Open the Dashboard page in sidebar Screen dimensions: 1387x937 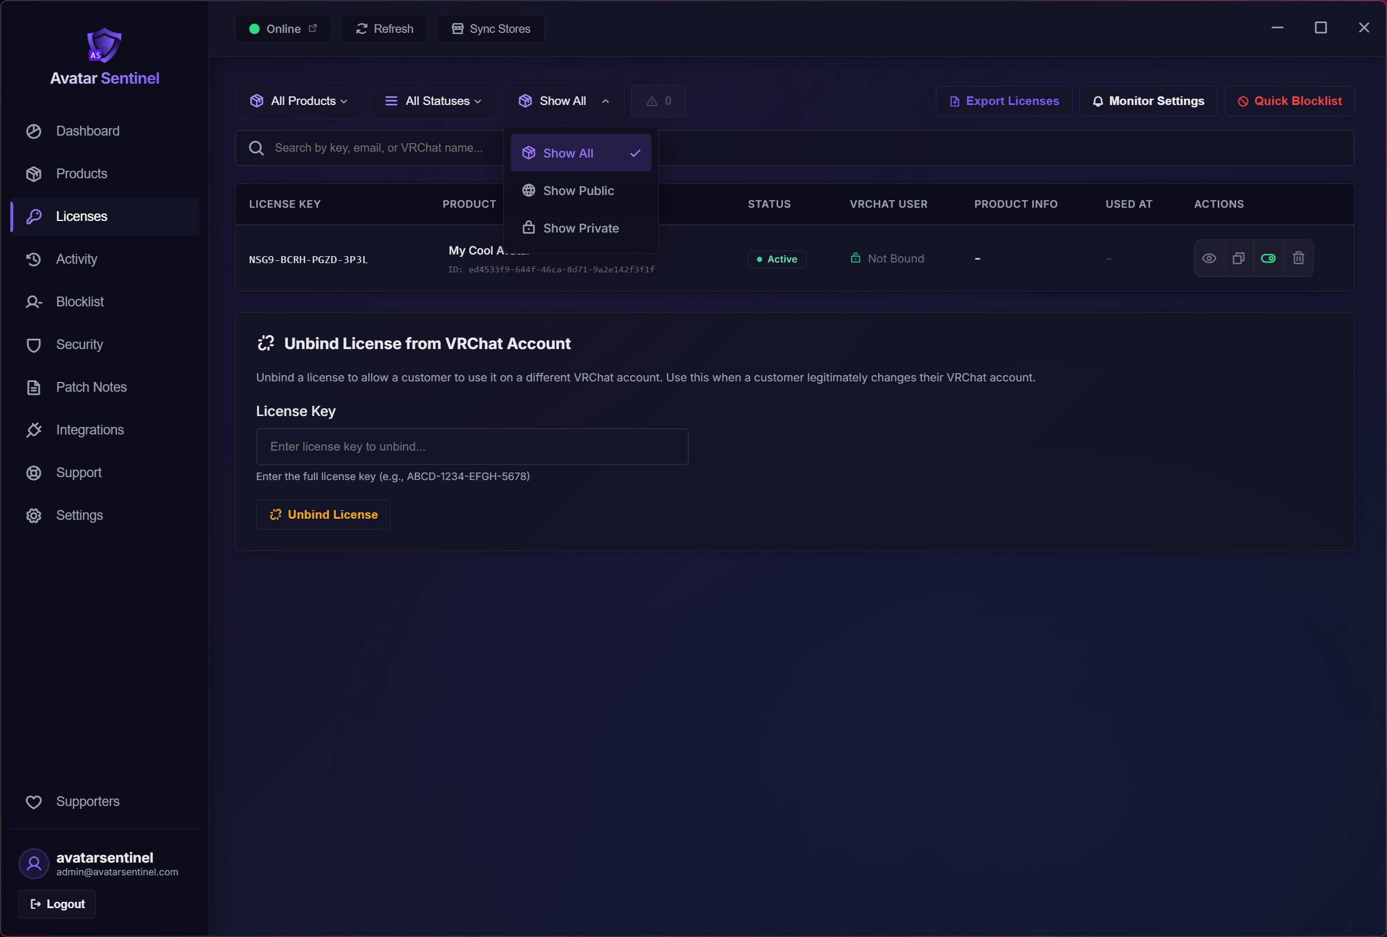click(105, 131)
